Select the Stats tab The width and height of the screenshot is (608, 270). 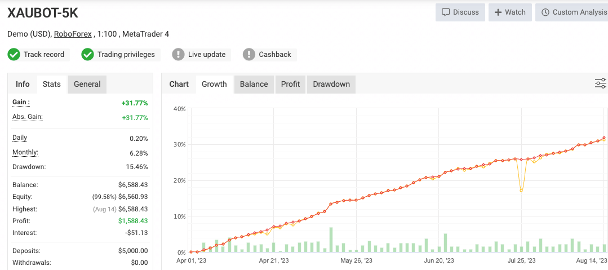click(52, 84)
